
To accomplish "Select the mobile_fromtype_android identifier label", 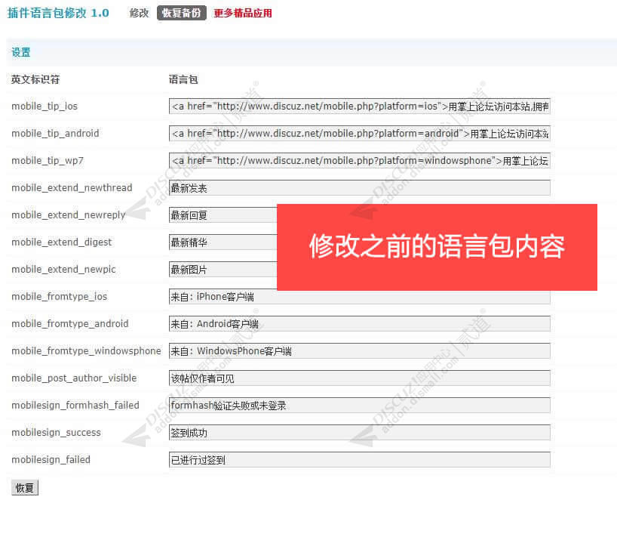I will [69, 323].
